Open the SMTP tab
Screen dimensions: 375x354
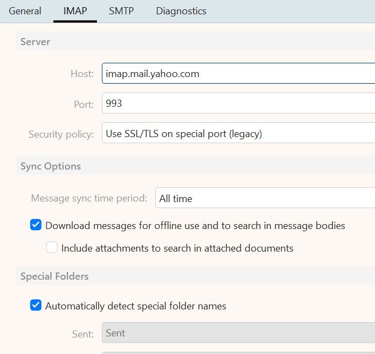[x=121, y=11]
